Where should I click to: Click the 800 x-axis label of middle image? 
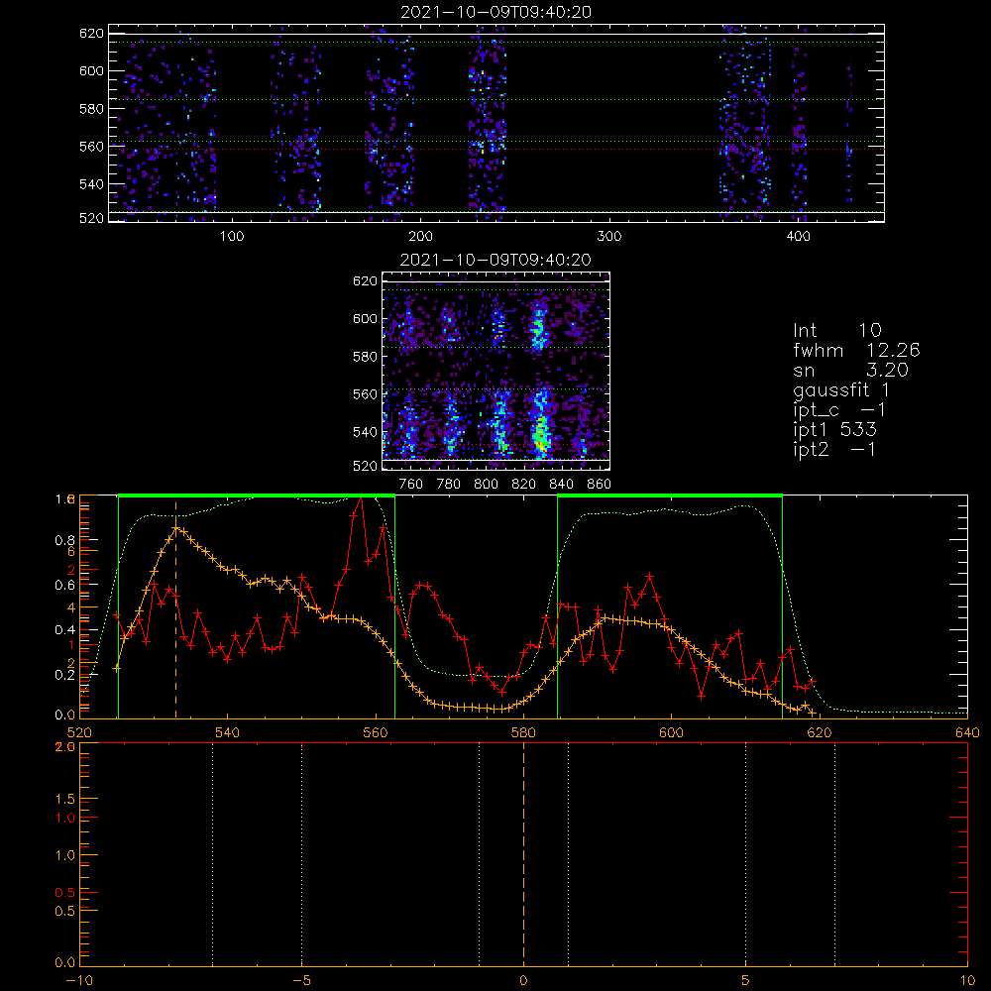coord(486,485)
